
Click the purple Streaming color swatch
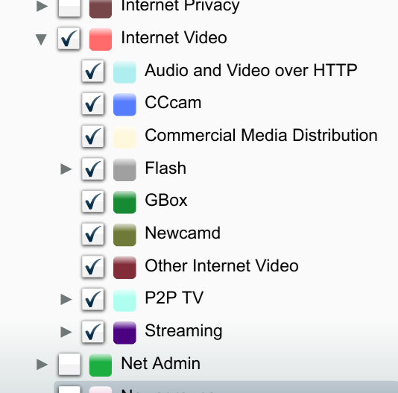coord(124,333)
